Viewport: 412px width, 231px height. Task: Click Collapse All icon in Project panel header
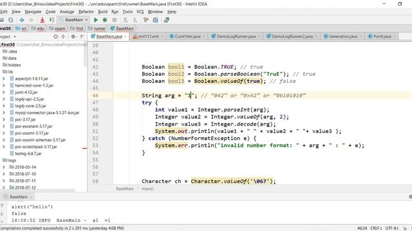click(x=63, y=37)
